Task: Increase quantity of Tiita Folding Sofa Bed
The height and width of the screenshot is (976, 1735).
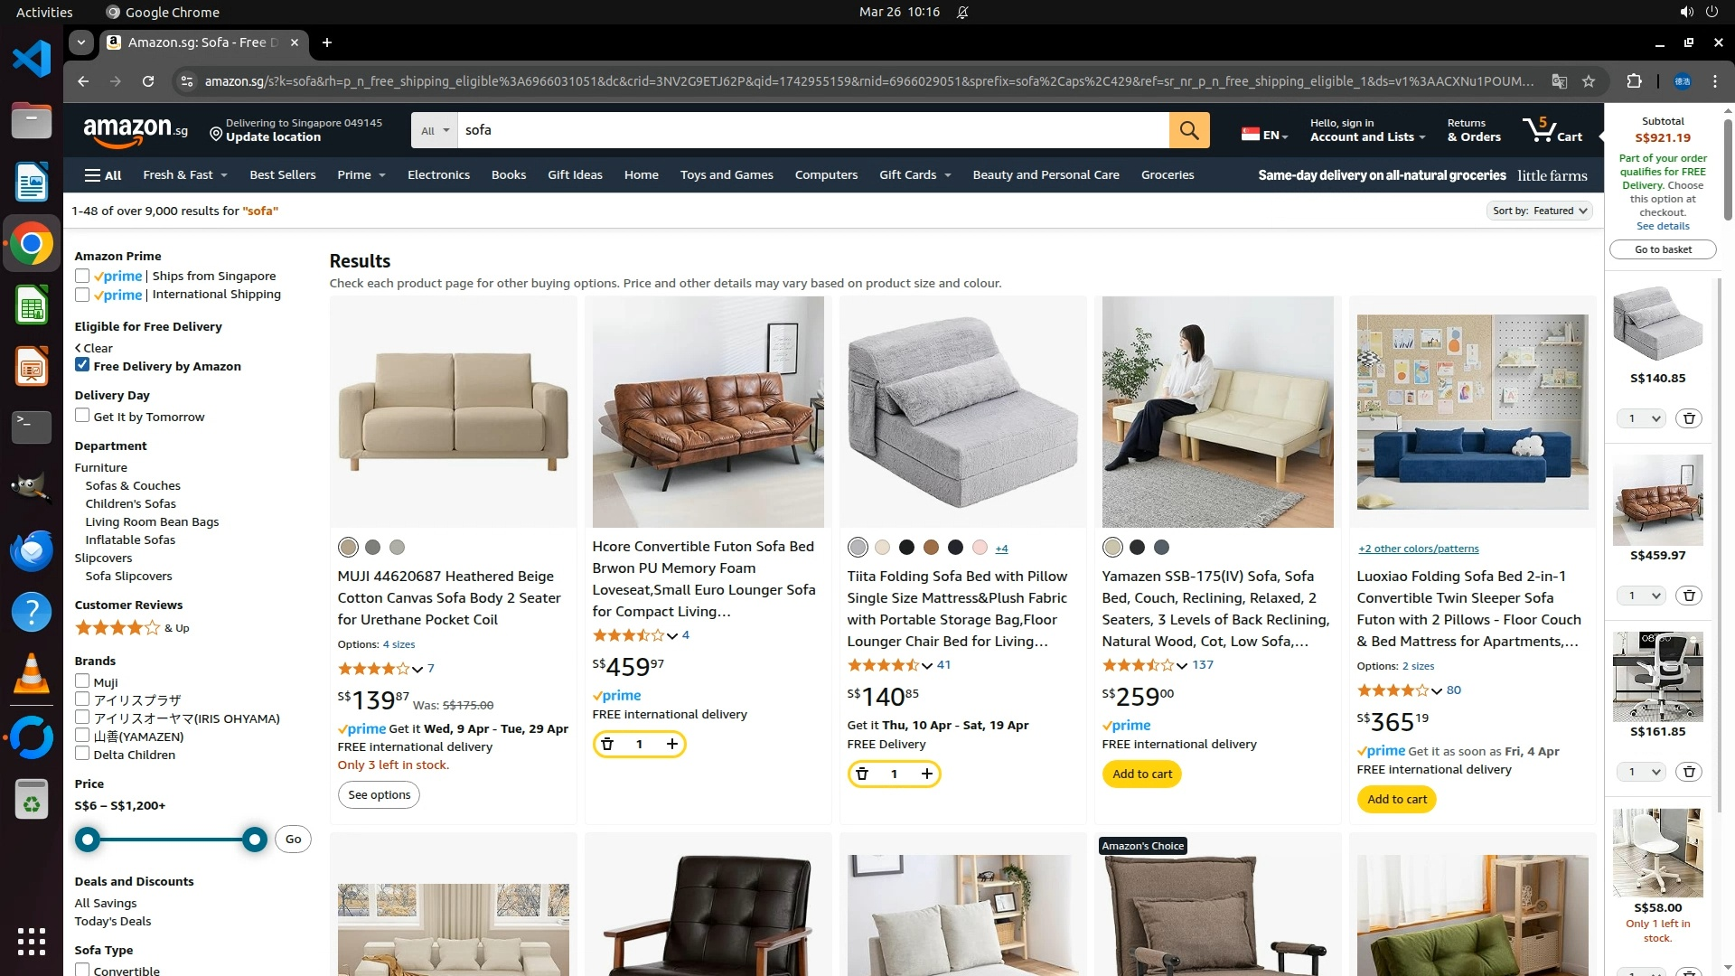Action: coord(927,774)
